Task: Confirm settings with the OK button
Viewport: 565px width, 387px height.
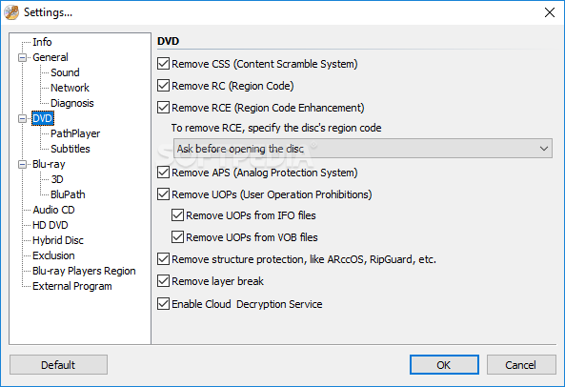Action: (x=444, y=365)
